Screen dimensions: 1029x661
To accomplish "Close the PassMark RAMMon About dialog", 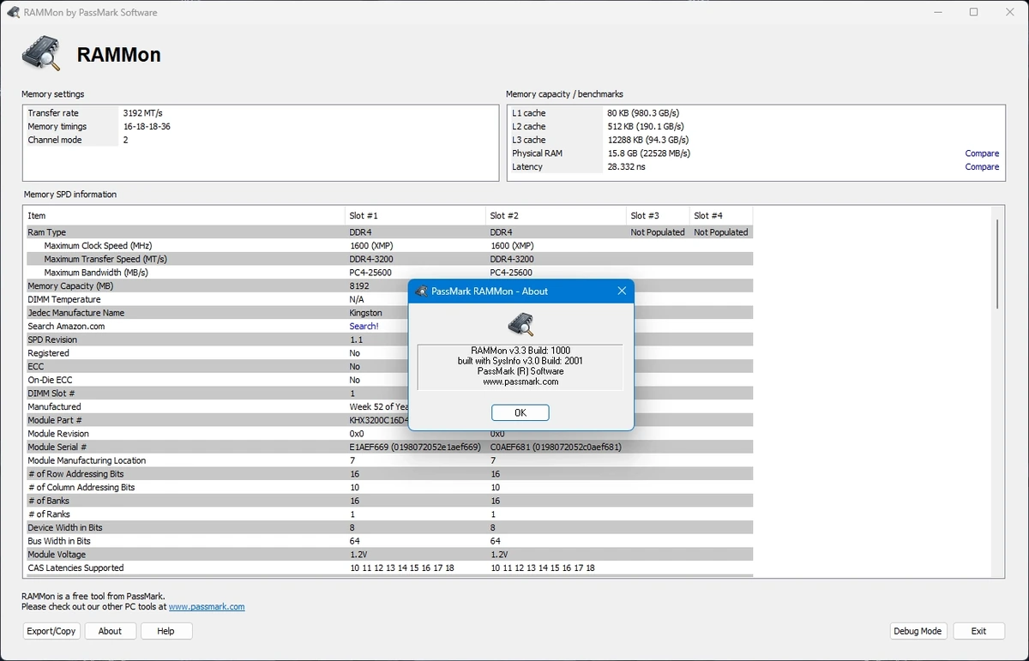I will point(622,291).
